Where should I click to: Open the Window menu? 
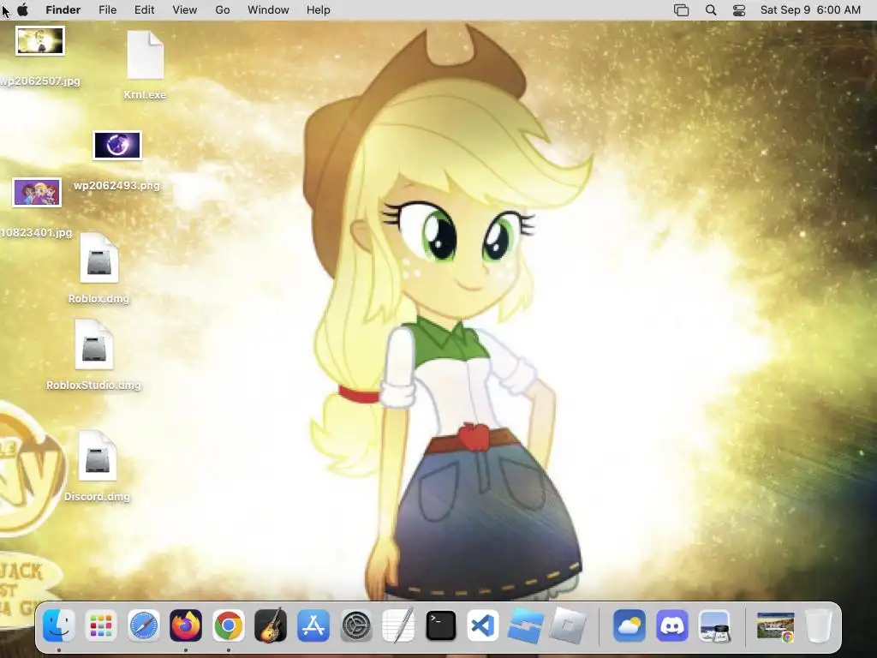click(268, 10)
